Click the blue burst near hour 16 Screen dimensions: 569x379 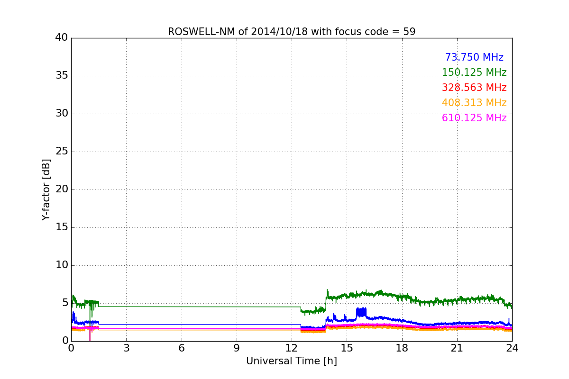click(x=361, y=312)
